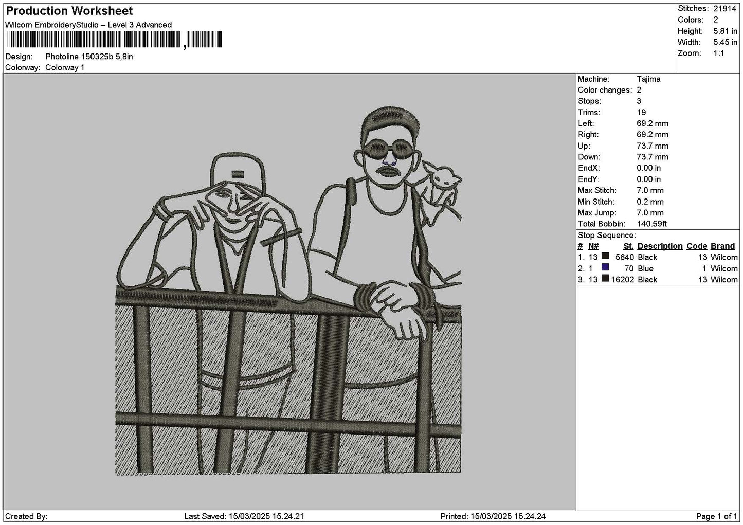Click the 'EndY:' label
The width and height of the screenshot is (743, 525).
589,179
